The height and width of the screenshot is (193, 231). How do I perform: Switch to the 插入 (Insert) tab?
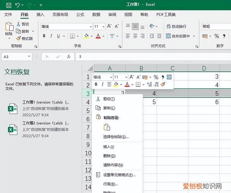[40, 14]
